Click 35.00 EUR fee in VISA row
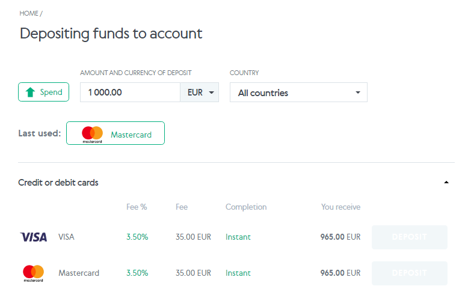 coord(194,237)
